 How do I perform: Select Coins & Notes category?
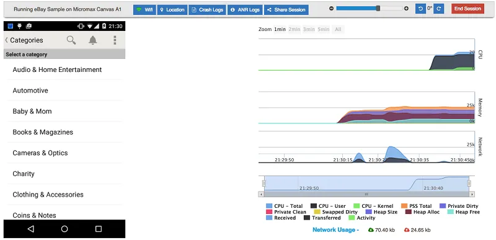(65, 213)
